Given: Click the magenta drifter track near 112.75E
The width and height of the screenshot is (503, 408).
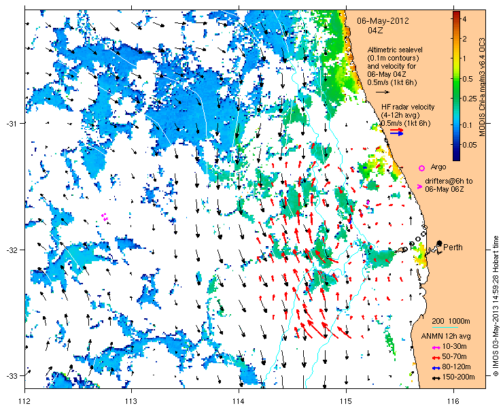Looking at the screenshot, I should point(104,217).
